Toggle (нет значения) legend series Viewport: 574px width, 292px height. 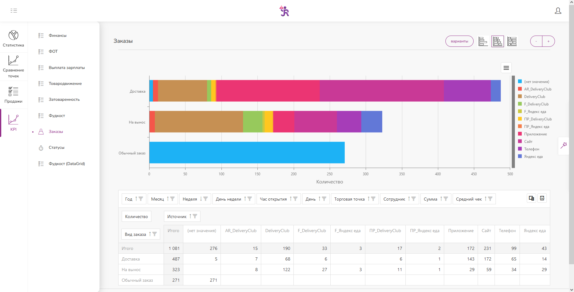pos(533,82)
